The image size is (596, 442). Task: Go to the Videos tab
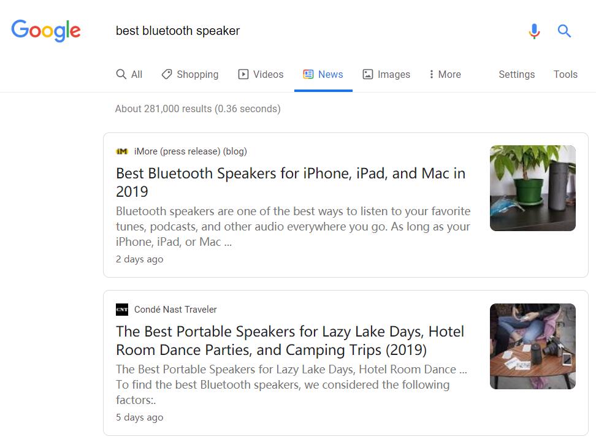pos(261,74)
